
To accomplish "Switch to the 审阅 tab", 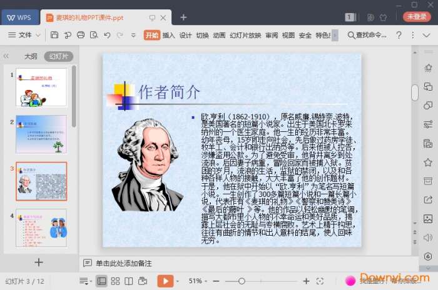I will click(x=272, y=35).
